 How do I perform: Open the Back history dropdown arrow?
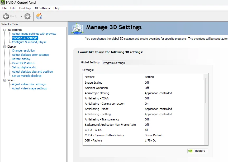21,16
